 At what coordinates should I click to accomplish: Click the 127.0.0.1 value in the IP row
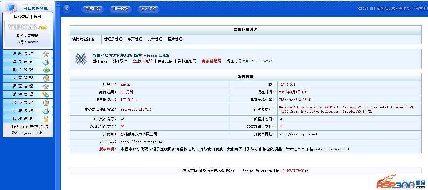[287, 85]
